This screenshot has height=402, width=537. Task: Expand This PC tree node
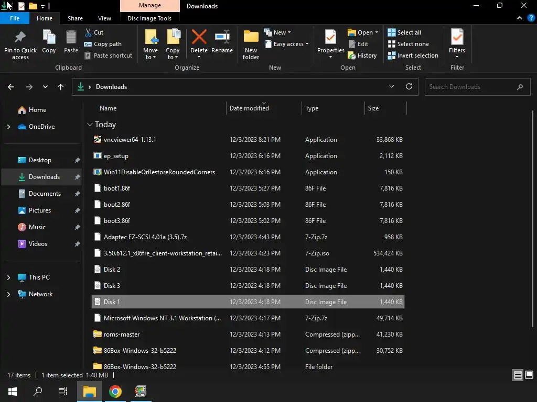[x=8, y=277]
